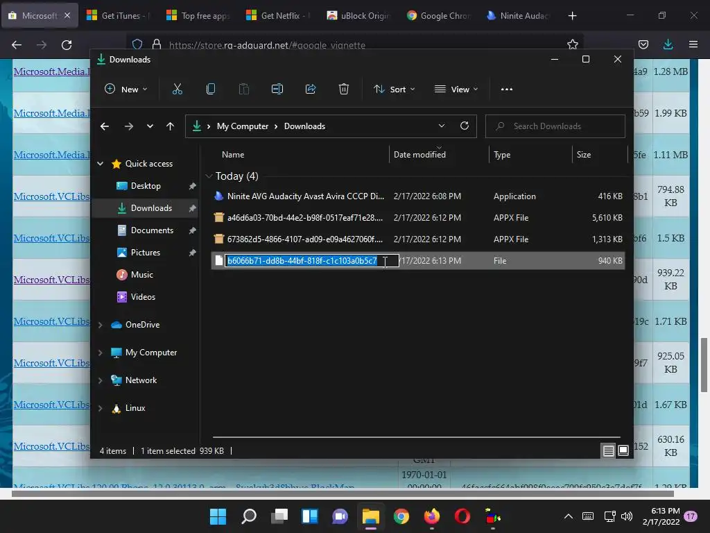Click inside the b6066b71 rename text box

tap(312, 261)
